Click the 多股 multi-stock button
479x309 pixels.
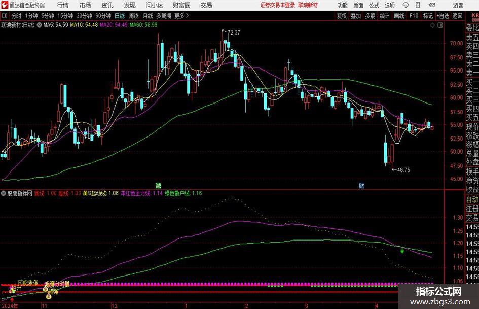click(370, 16)
